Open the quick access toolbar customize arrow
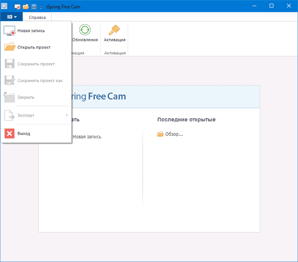Viewport: 298px width, 262px height. [40, 7]
